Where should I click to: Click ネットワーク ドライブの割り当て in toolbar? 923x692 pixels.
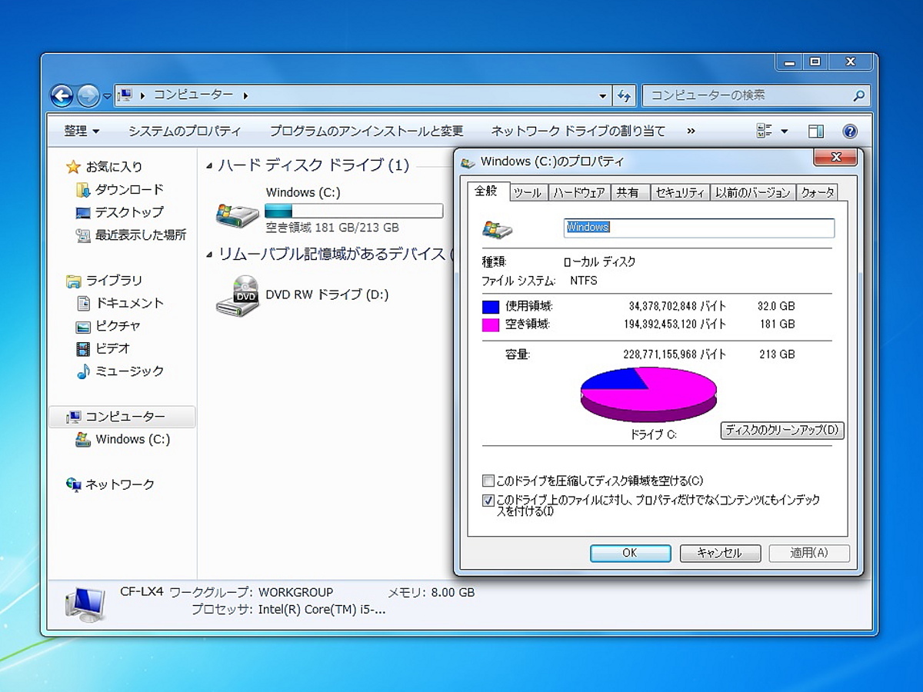point(578,131)
